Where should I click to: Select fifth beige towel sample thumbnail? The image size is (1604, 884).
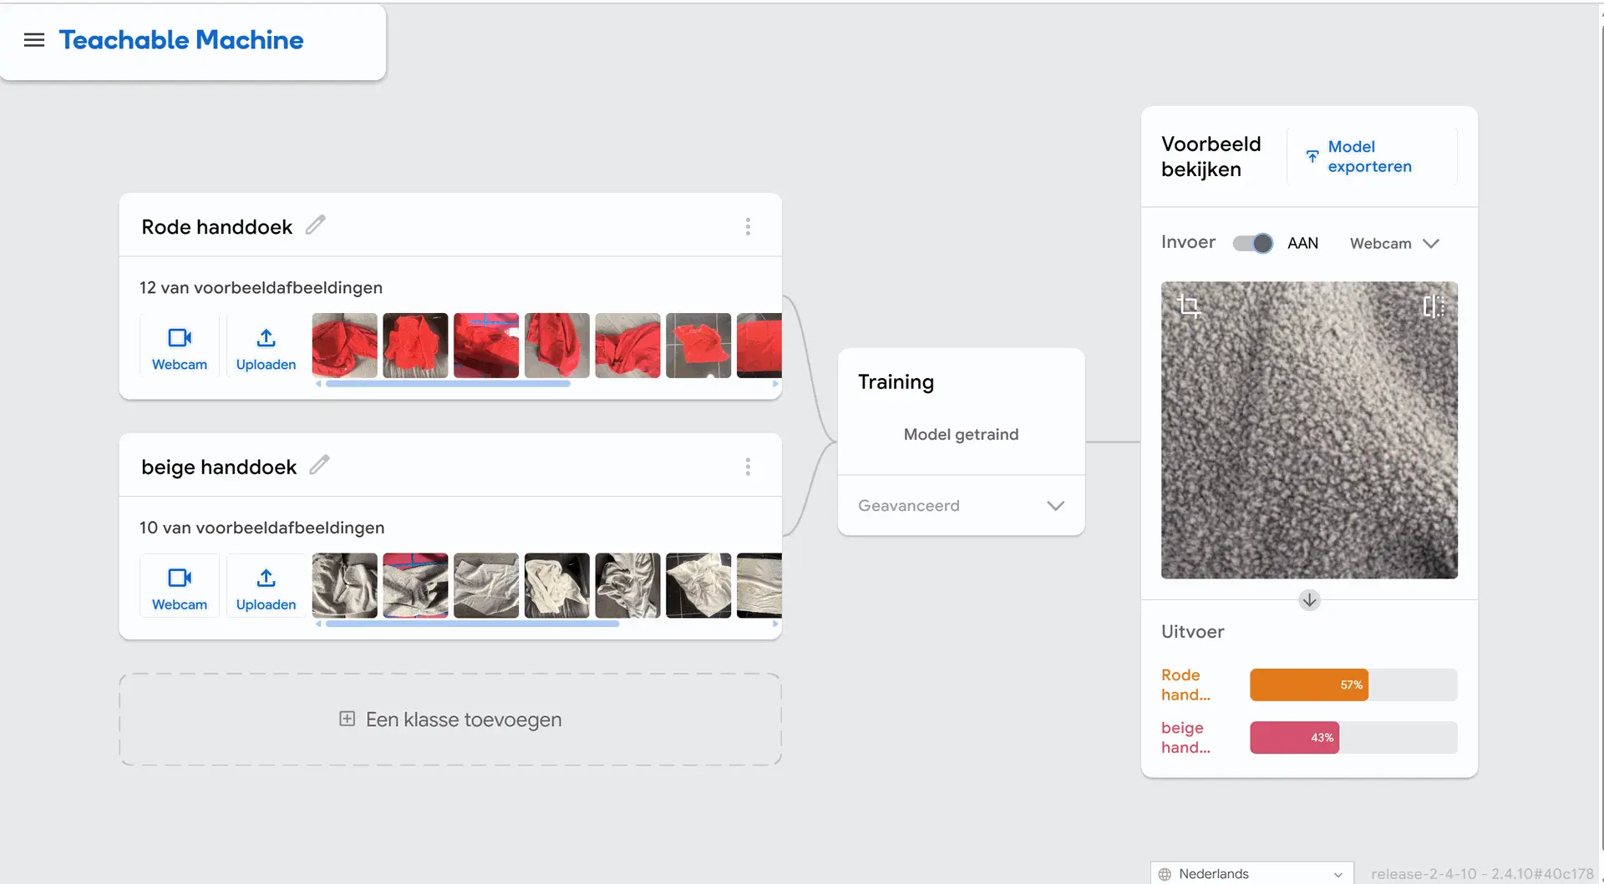[x=627, y=585]
